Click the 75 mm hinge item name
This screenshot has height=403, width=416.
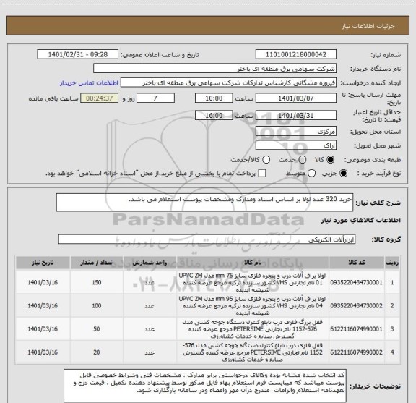click(253, 282)
